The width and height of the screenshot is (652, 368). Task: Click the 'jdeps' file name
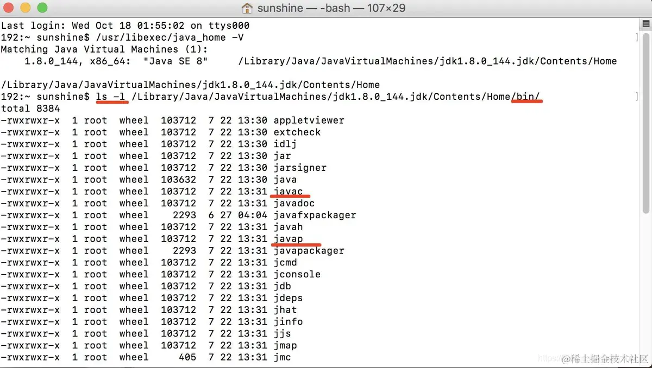click(288, 299)
